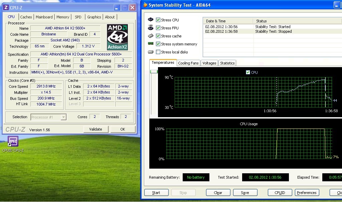The height and width of the screenshot is (202, 342).
Task: Open the About tab in CPU-Z
Action: [110, 17]
